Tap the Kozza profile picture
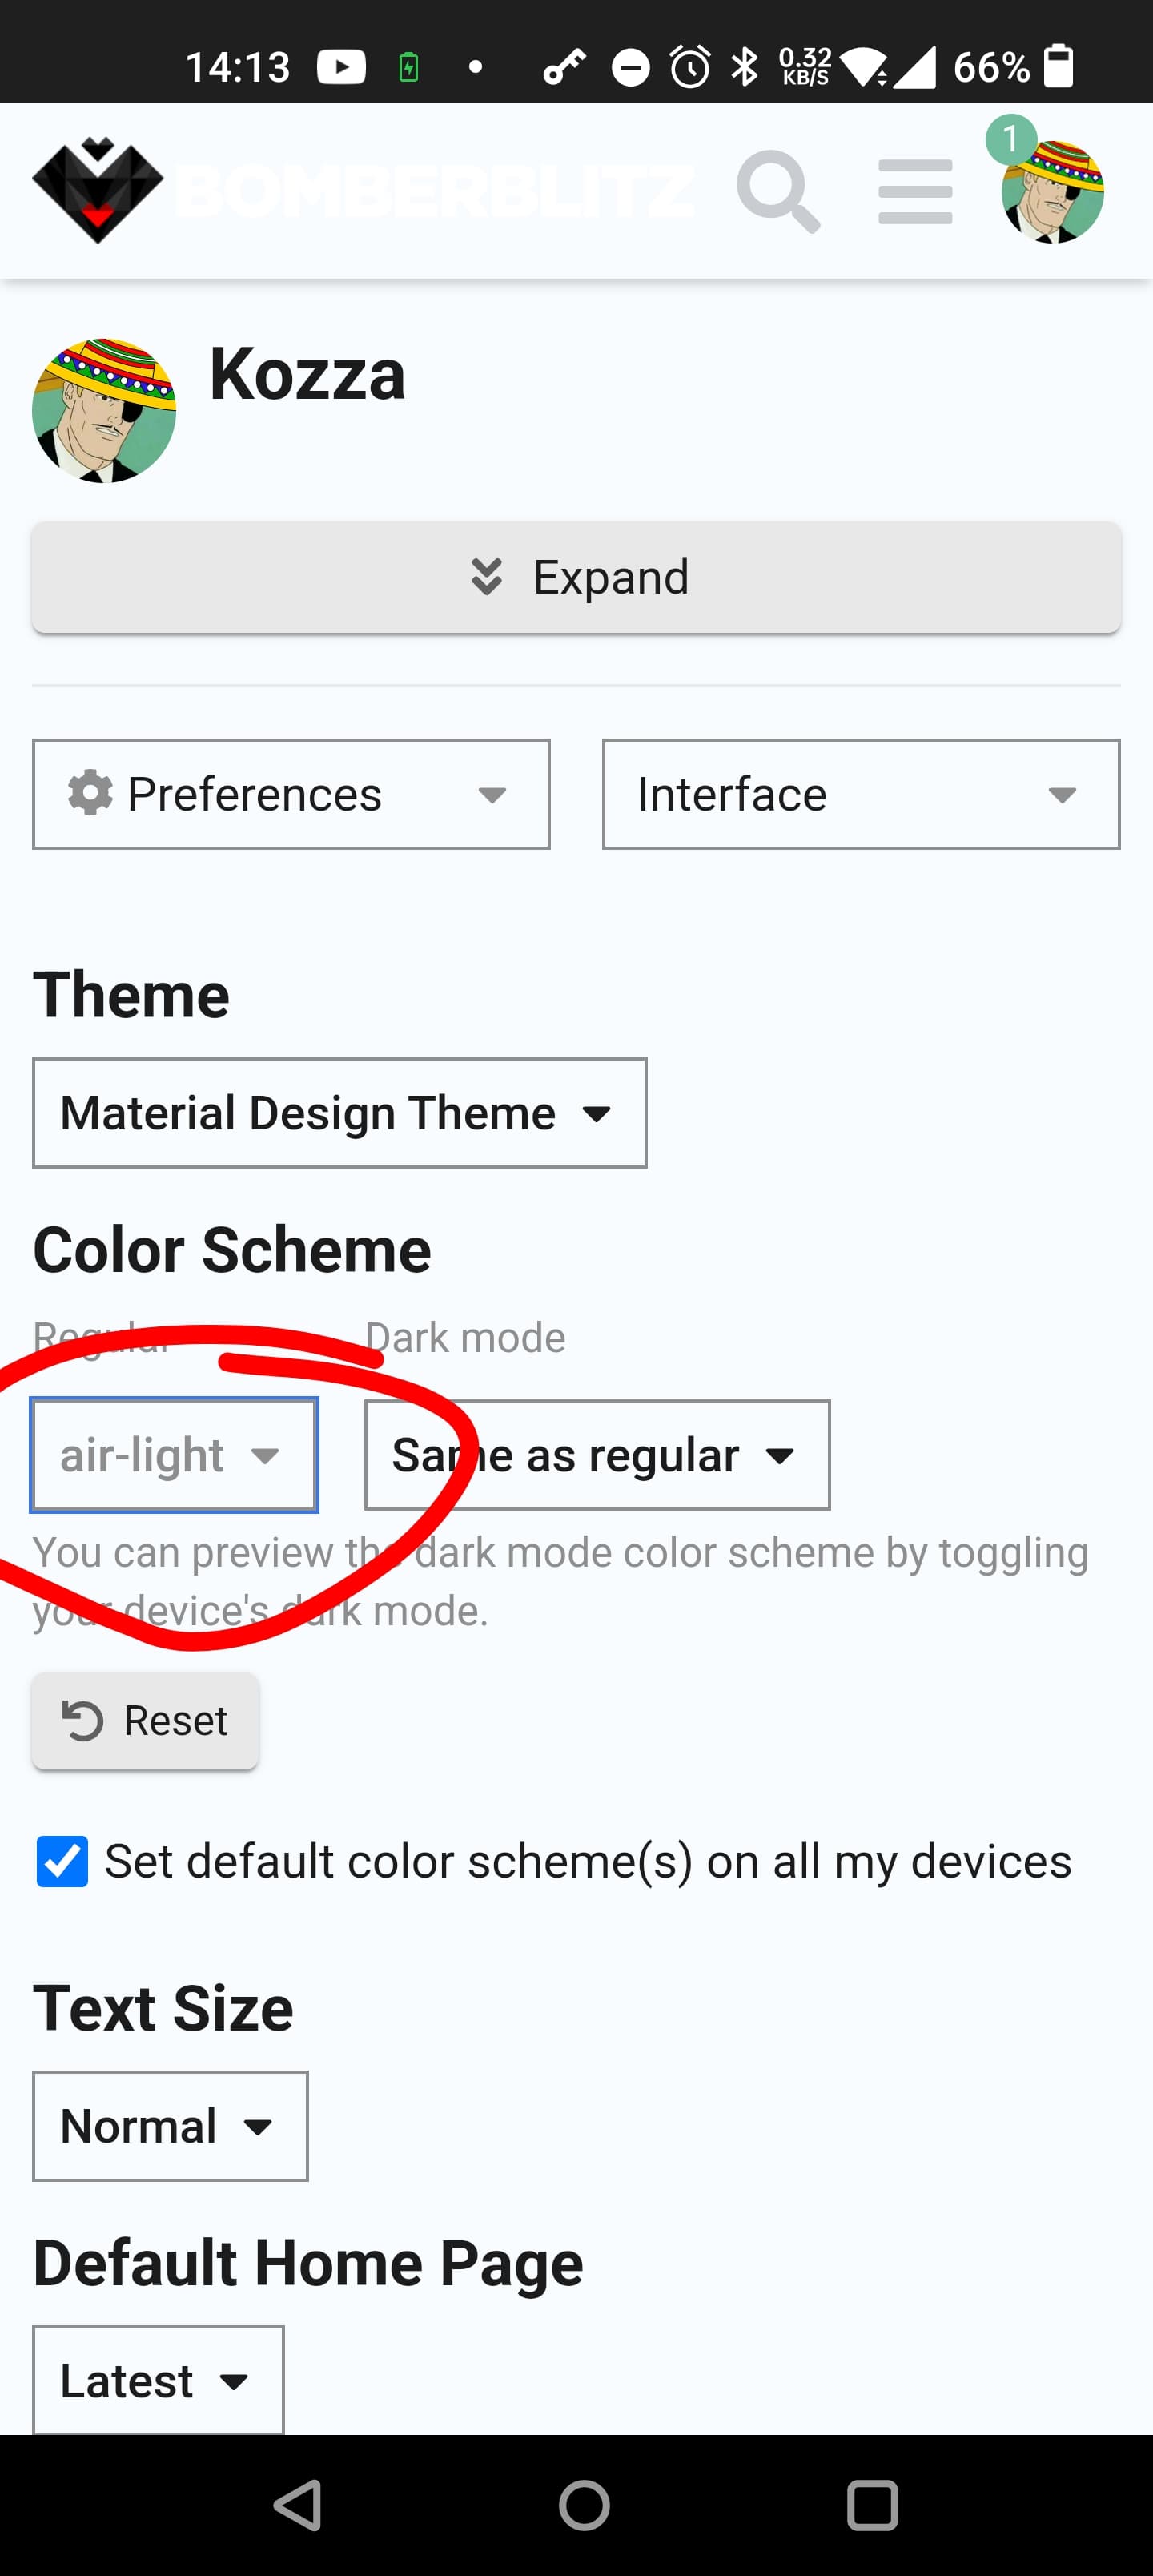 click(x=104, y=411)
